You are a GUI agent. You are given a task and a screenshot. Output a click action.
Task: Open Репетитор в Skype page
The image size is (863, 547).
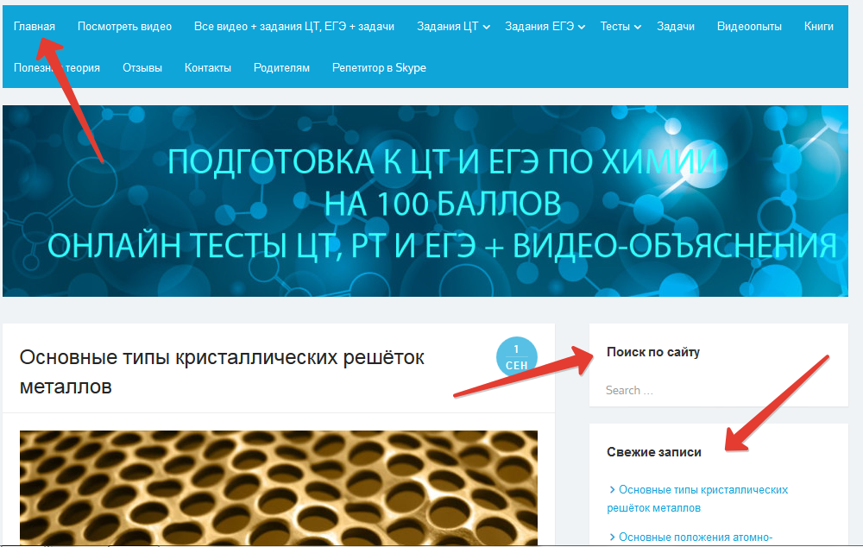(x=379, y=67)
